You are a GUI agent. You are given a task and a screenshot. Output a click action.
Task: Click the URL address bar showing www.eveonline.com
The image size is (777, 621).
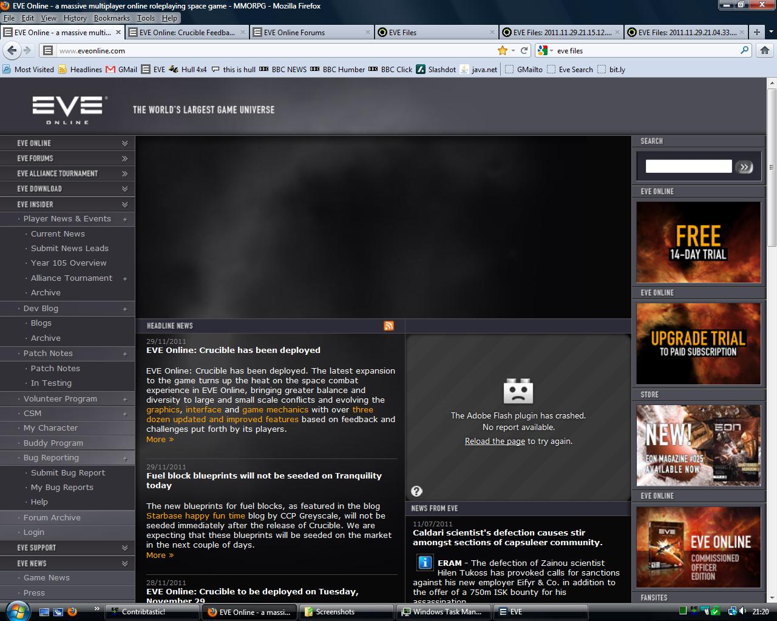point(276,50)
